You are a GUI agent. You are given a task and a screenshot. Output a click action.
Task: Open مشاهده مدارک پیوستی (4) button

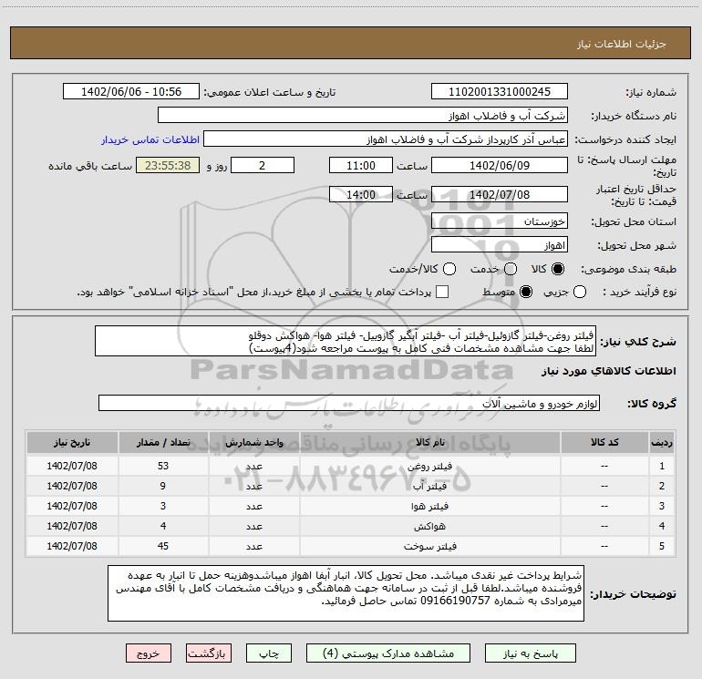pos(388,653)
